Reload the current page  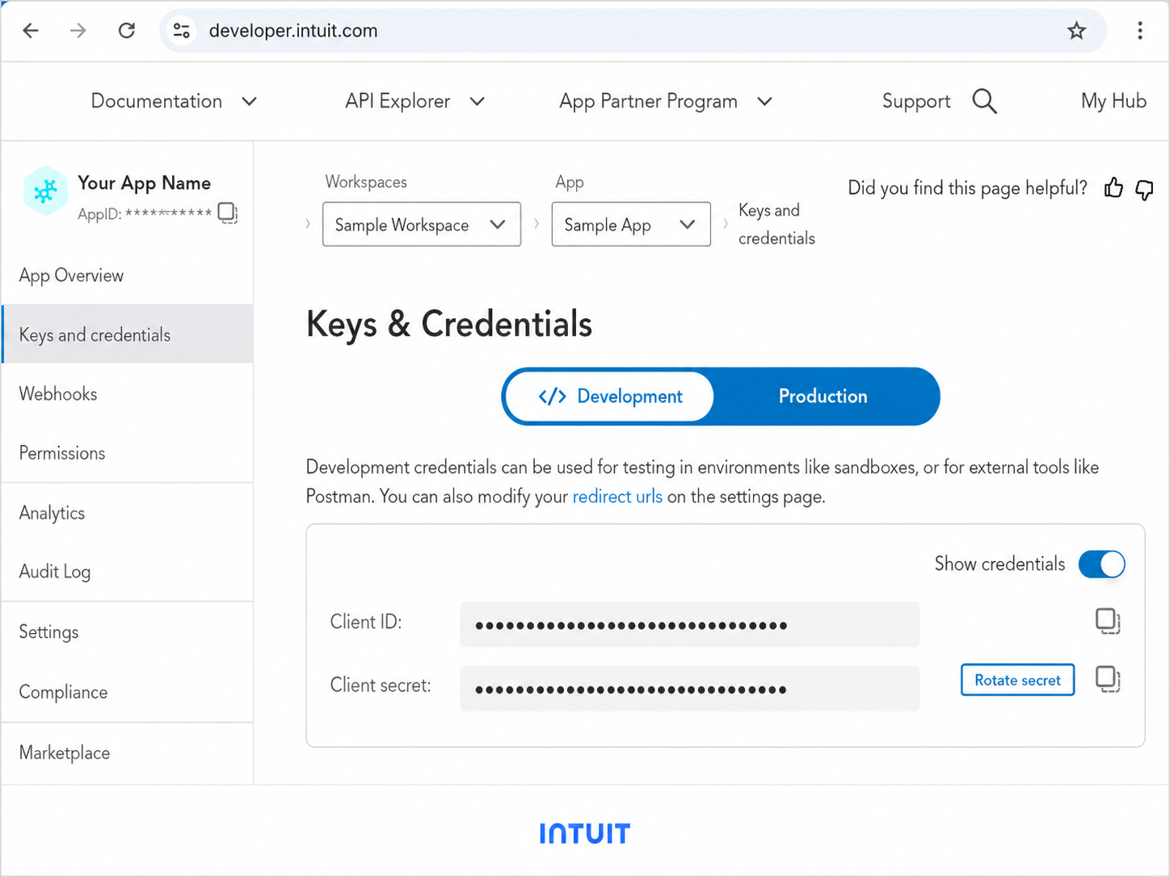coord(127,31)
